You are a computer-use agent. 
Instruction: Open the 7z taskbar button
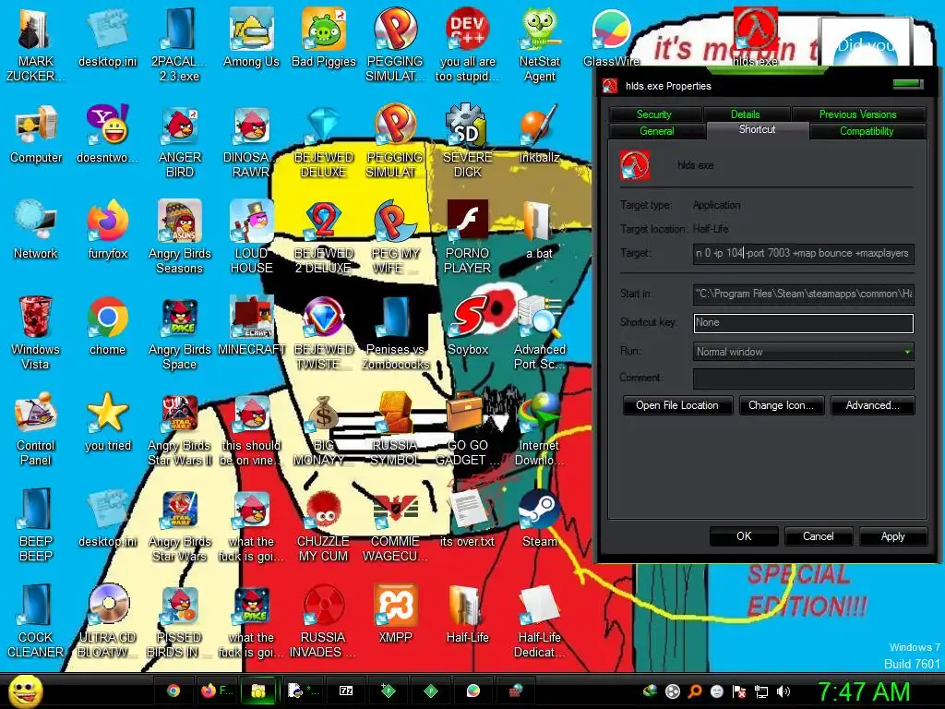[346, 691]
